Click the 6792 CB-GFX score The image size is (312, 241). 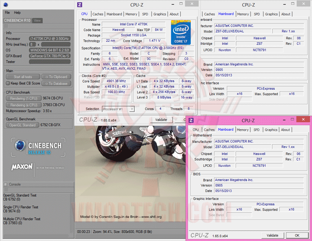point(50,125)
